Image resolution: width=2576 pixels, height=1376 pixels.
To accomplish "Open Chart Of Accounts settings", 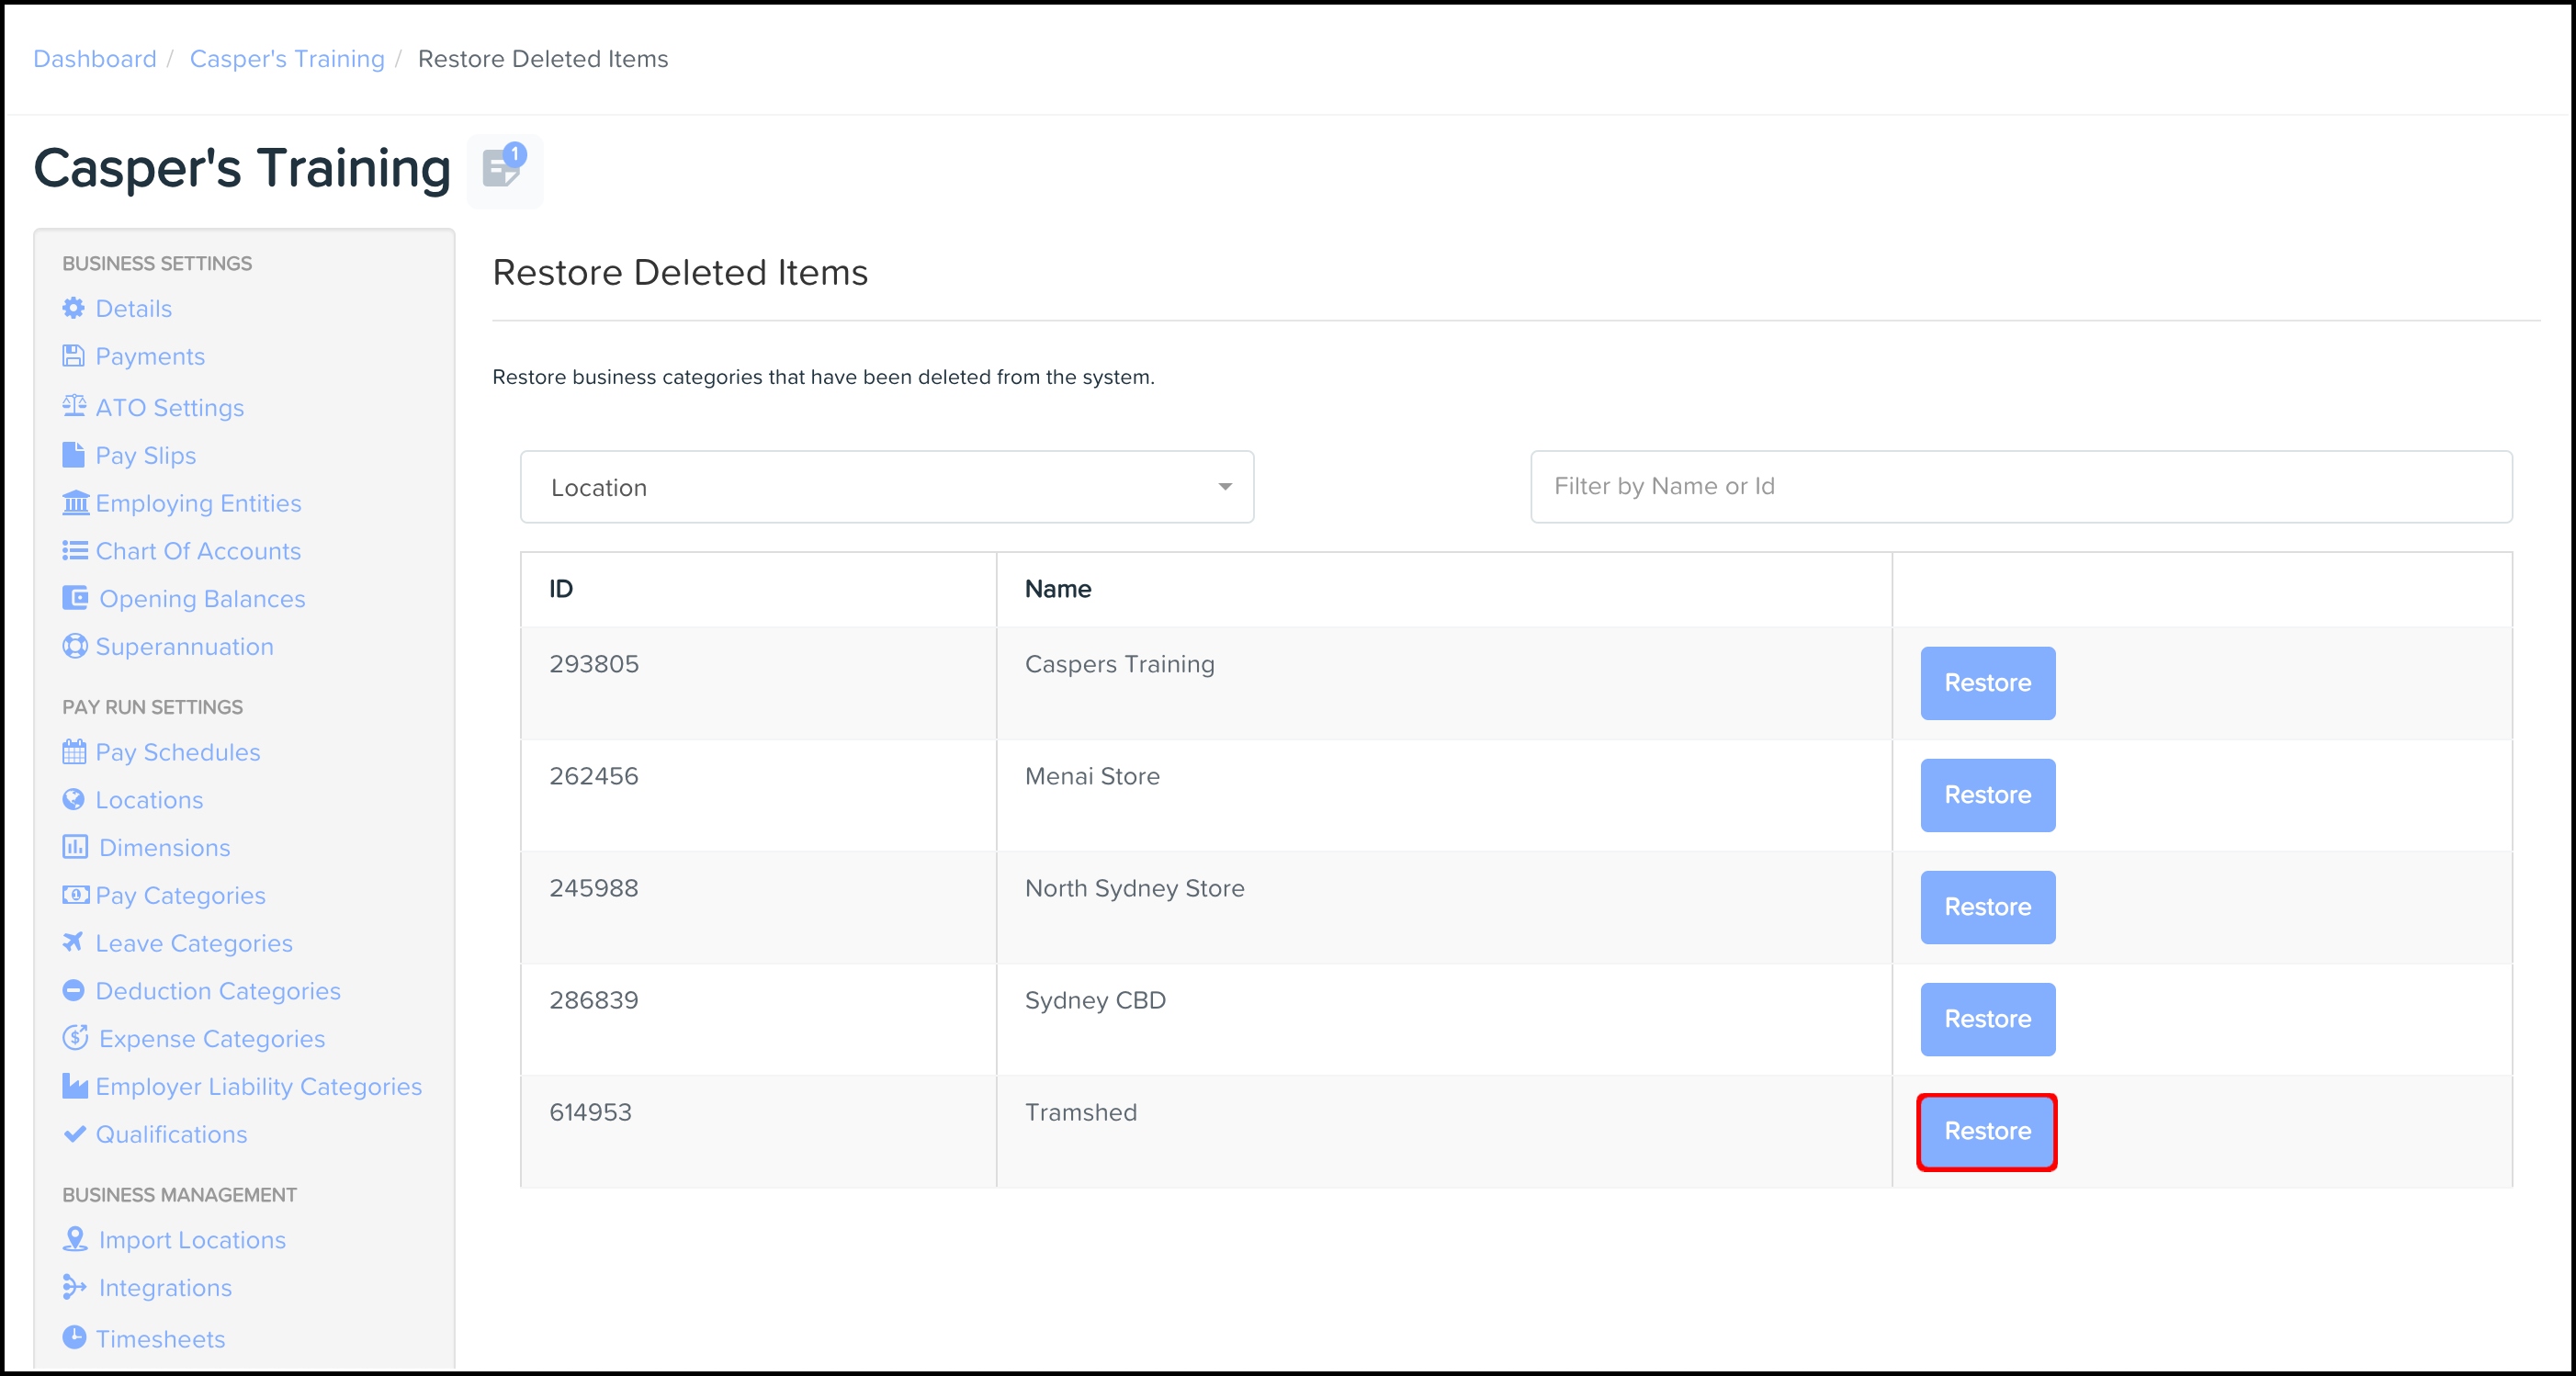I will pyautogui.click(x=197, y=551).
